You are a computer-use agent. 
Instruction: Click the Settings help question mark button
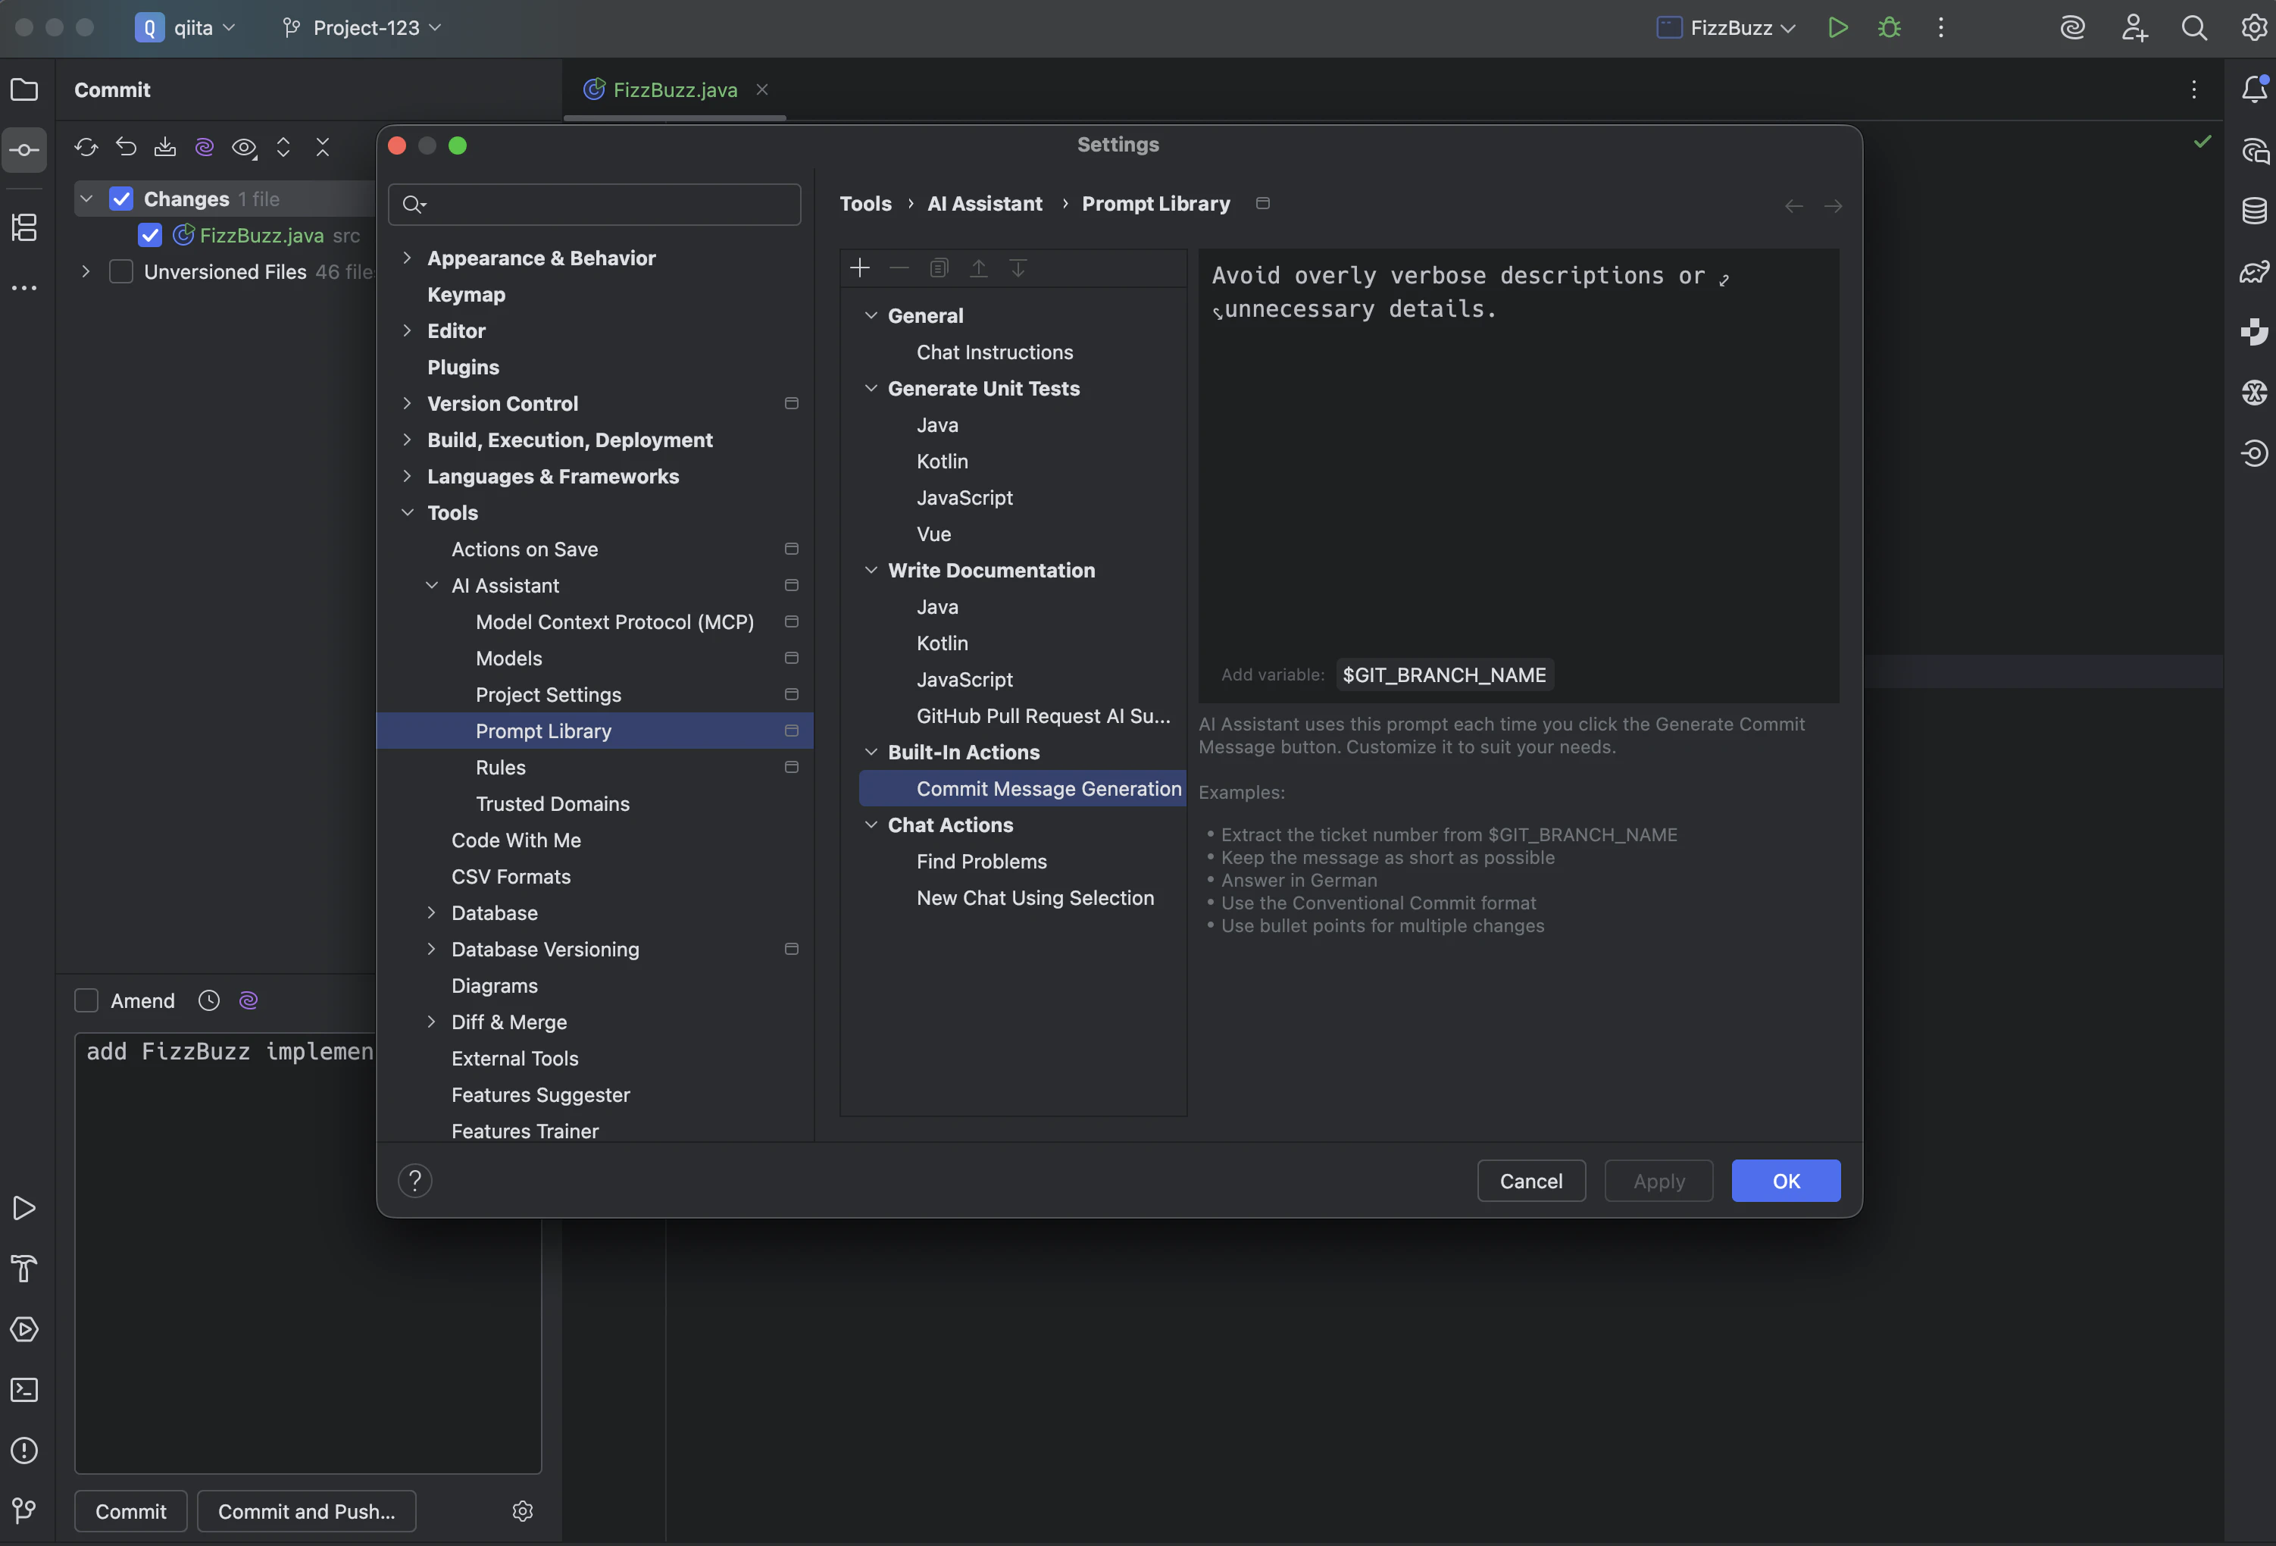pyautogui.click(x=415, y=1181)
